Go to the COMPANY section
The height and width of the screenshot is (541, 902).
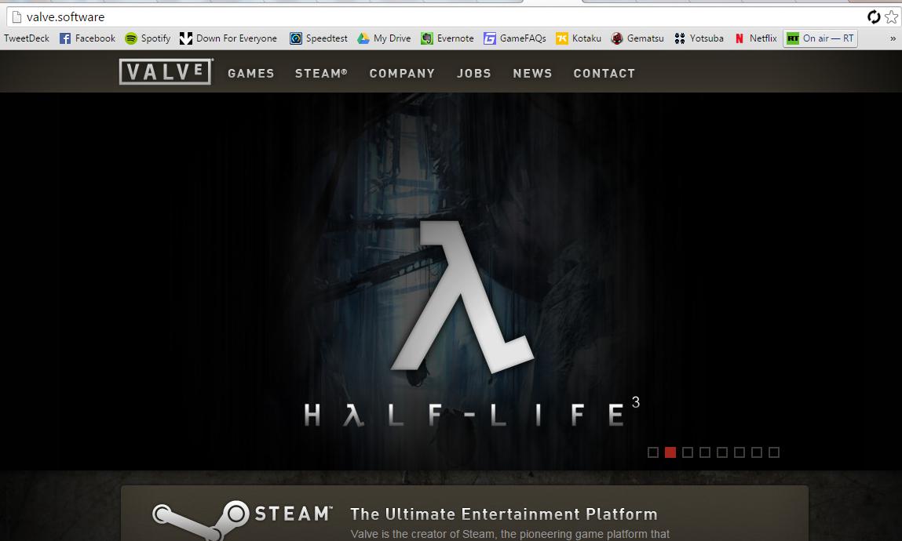402,73
